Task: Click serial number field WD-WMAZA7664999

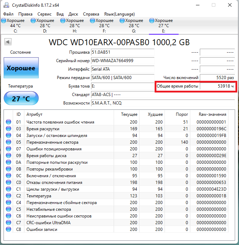Action: tap(123, 61)
